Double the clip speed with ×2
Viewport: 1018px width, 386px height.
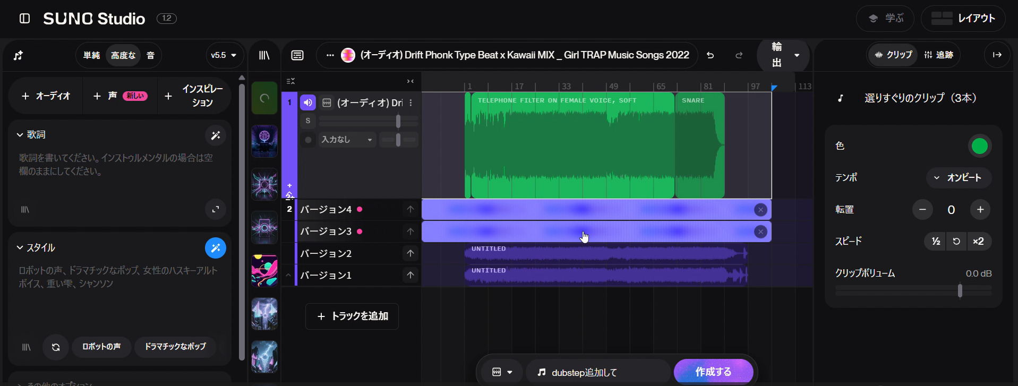click(978, 241)
